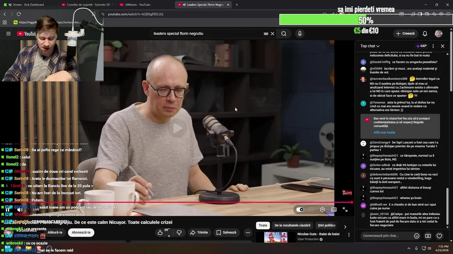Open Nicolae Guta - Baiat de baiat title

click(318, 234)
